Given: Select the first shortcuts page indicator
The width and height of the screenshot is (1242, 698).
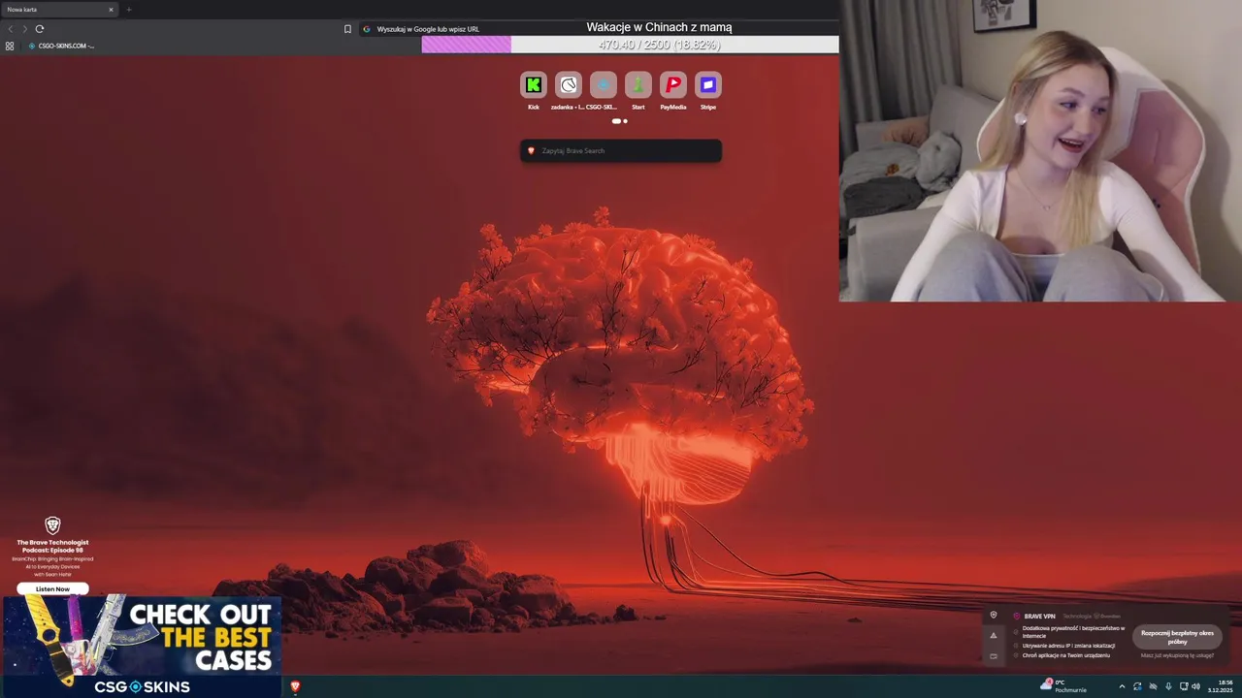Looking at the screenshot, I should click(x=616, y=121).
